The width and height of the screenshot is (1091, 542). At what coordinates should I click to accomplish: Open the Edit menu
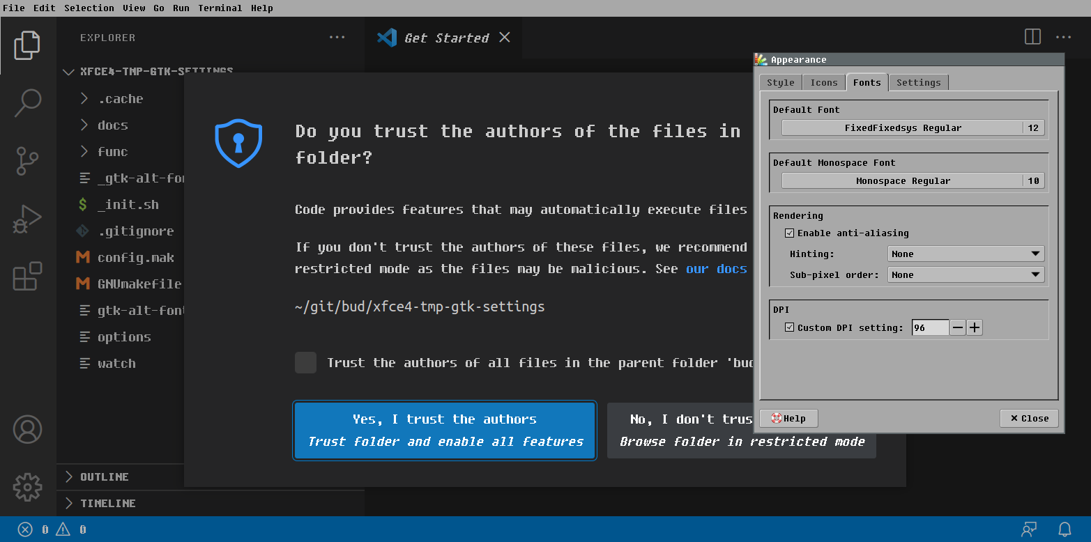[45, 8]
